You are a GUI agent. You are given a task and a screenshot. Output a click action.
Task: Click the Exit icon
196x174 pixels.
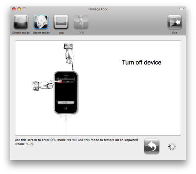175,22
